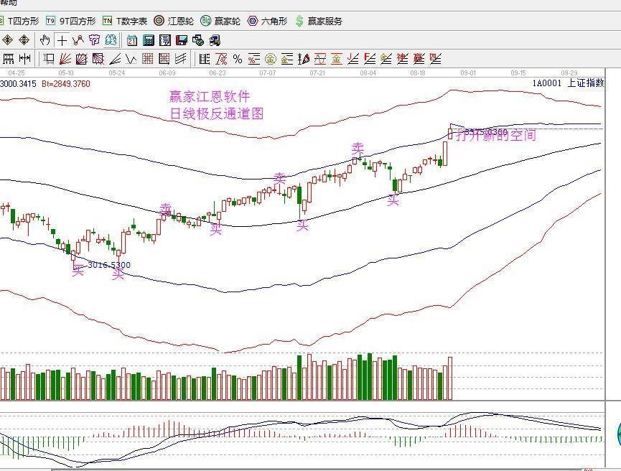
Task: Select the 金 with horizontal lines tool
Action: (x=286, y=60)
